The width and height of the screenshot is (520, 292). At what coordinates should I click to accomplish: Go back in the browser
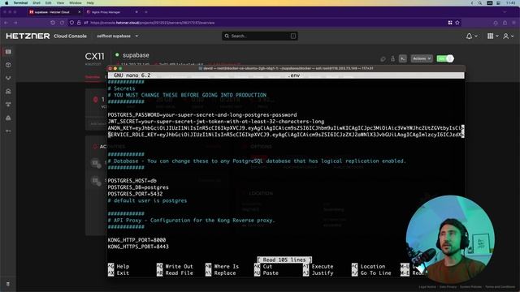point(6,23)
